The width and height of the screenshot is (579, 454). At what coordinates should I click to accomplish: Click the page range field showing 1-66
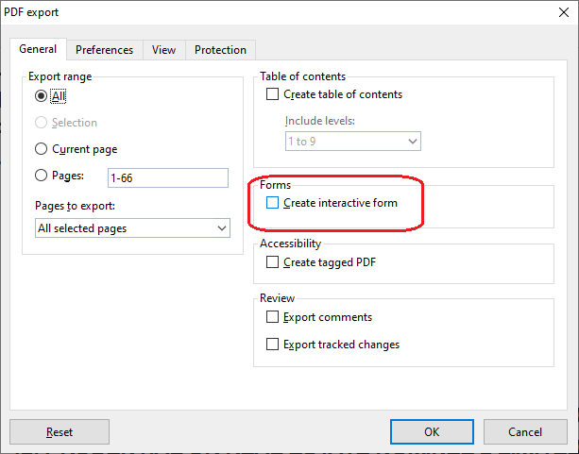(x=167, y=177)
